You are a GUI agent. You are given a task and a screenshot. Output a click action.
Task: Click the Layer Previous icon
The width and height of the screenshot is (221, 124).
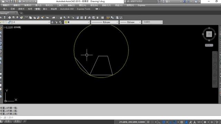pos(56,22)
